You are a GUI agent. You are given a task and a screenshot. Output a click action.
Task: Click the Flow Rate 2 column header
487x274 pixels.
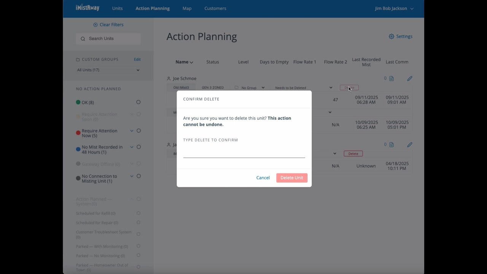[x=336, y=62]
